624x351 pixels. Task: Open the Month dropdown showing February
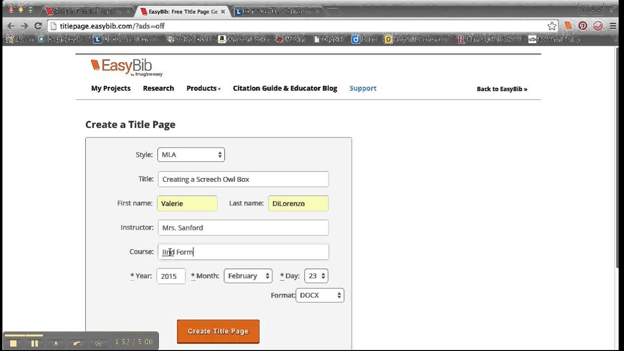248,276
